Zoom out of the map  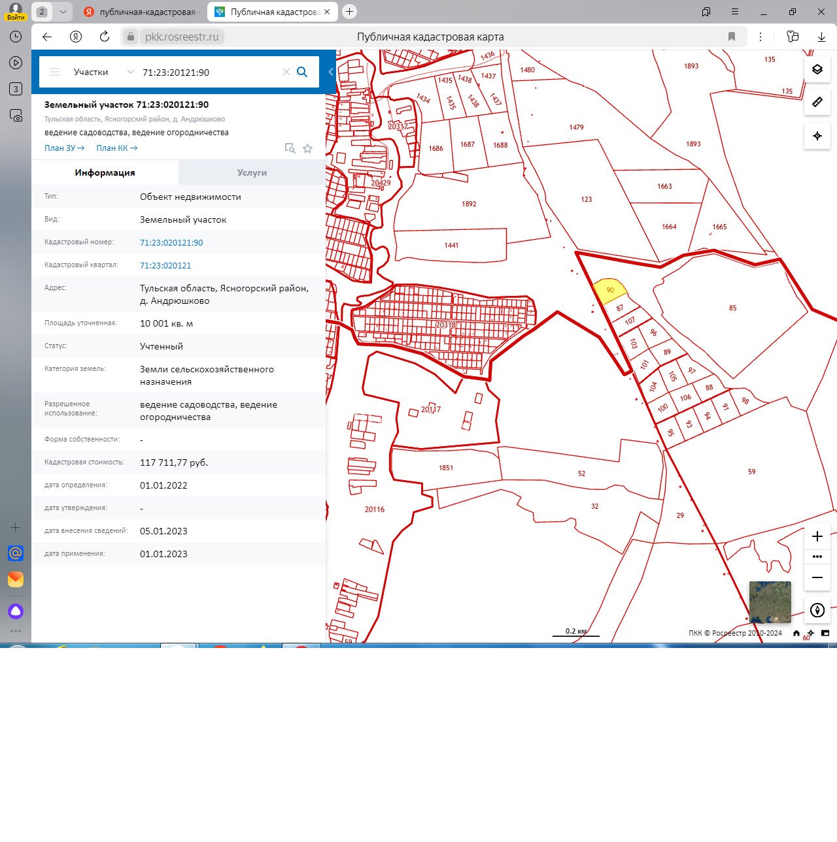pyautogui.click(x=817, y=577)
